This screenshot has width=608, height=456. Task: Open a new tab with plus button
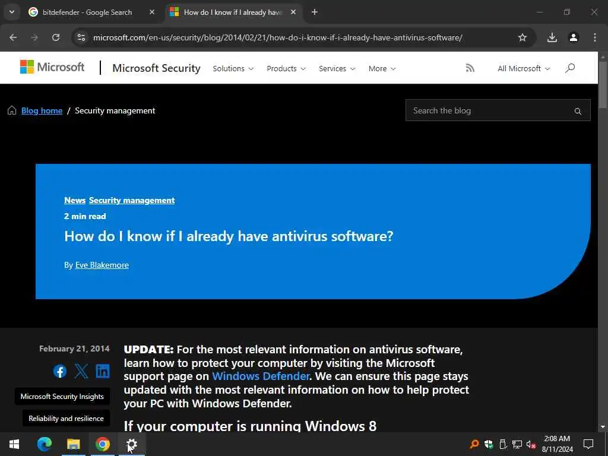[315, 12]
